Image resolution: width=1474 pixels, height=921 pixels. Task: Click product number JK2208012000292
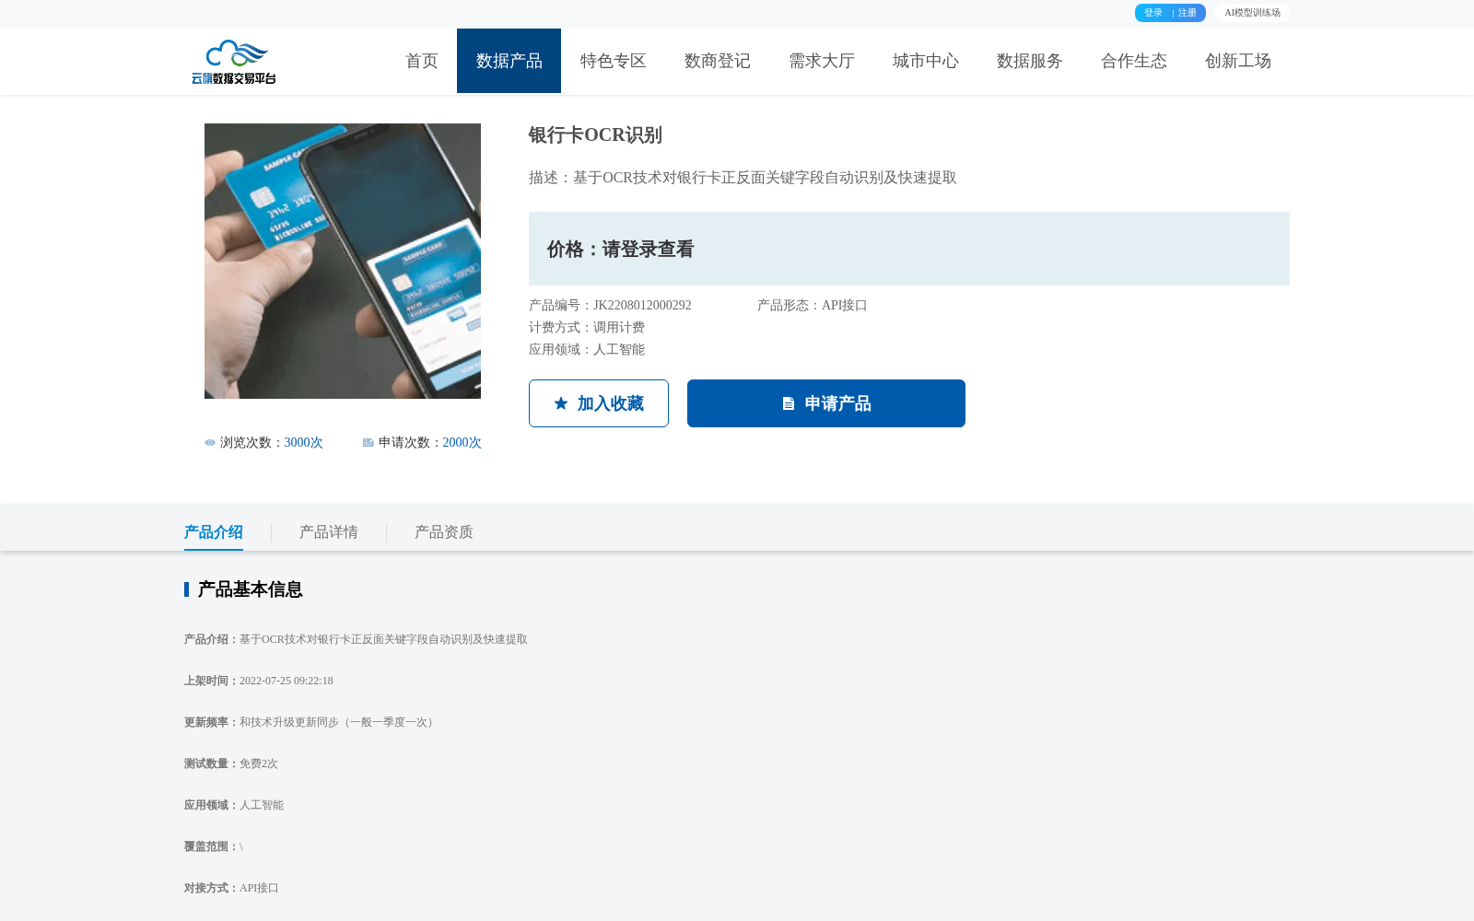pos(642,306)
